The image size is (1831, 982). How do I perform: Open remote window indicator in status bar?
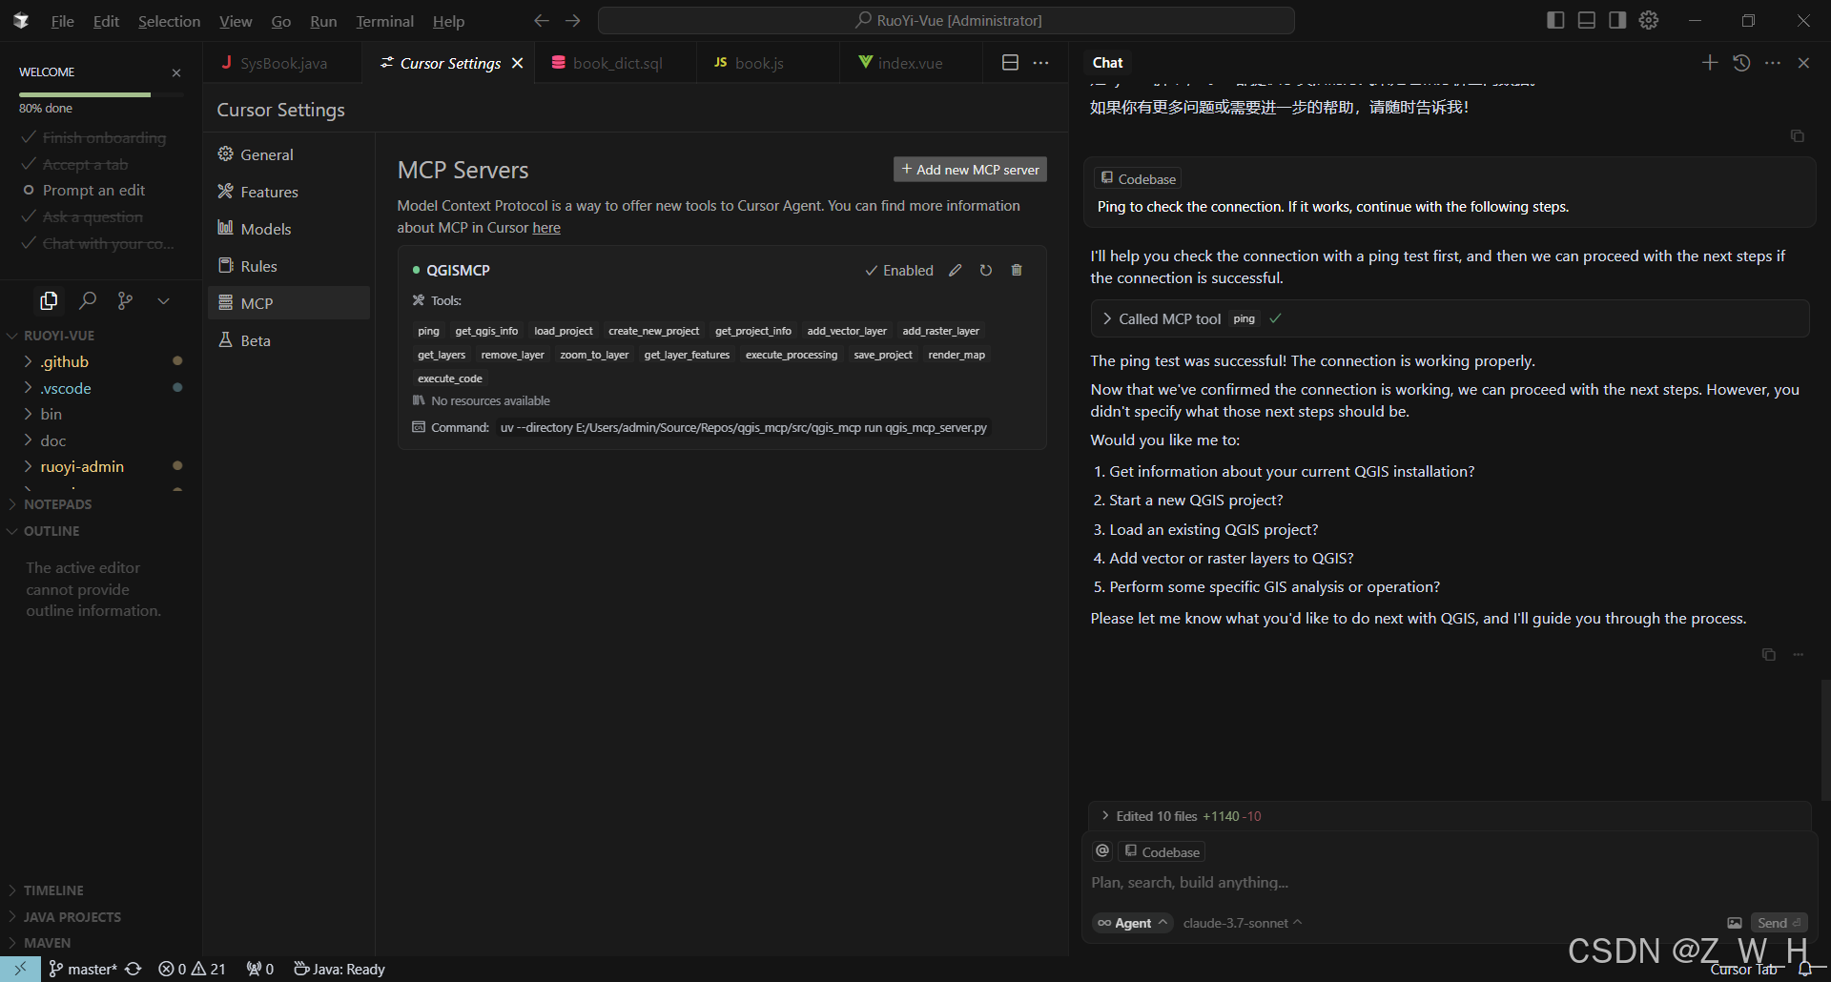tap(20, 969)
